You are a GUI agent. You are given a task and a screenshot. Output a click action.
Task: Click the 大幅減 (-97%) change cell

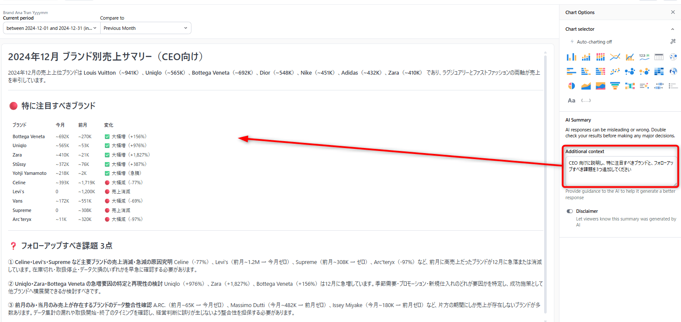[x=124, y=219]
